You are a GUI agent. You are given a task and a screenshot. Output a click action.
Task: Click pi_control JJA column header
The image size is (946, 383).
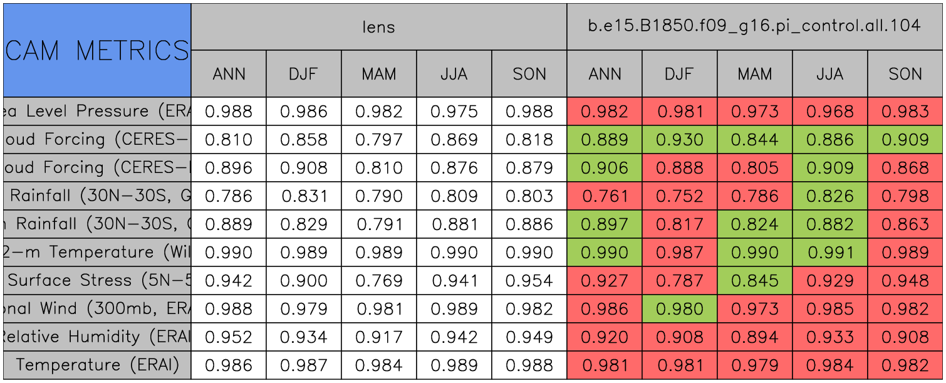point(829,74)
